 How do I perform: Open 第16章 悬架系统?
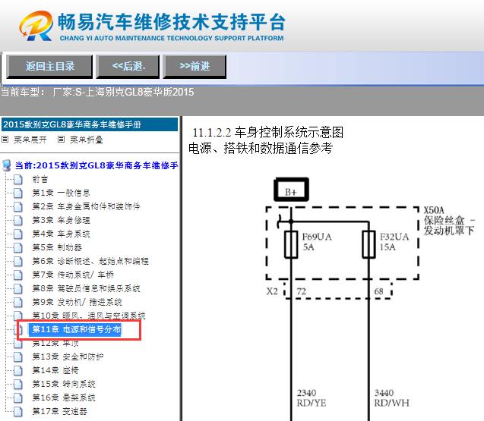click(64, 397)
